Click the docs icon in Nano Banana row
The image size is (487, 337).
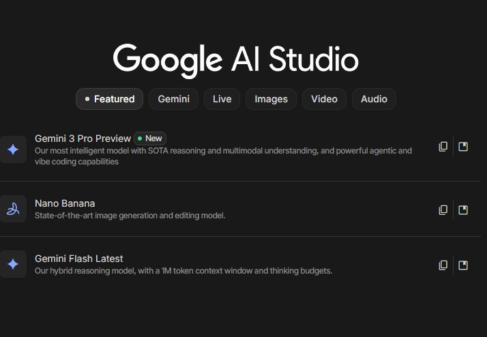click(x=463, y=209)
